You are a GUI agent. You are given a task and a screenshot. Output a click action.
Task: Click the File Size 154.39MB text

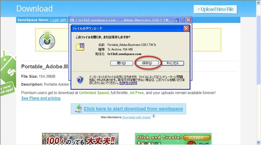[x=38, y=76]
